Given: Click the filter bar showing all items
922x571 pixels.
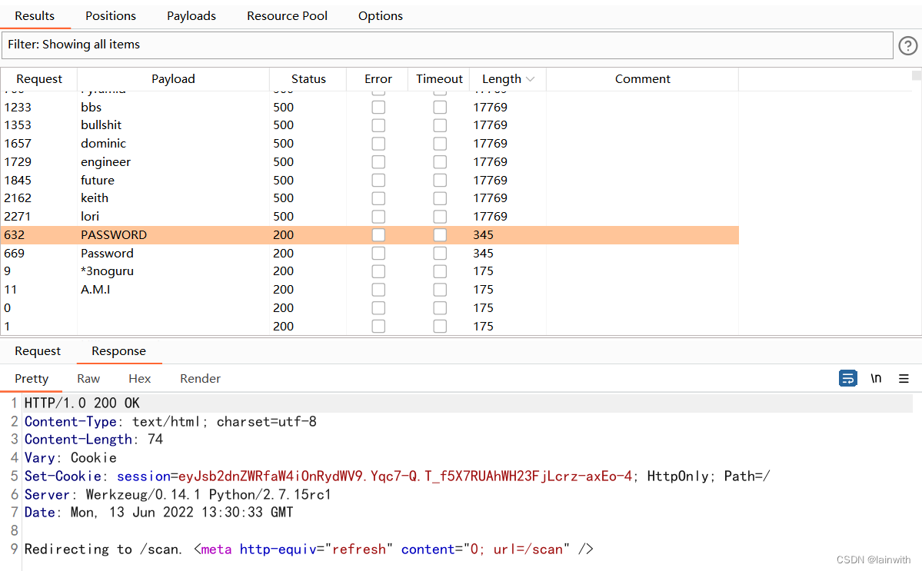Looking at the screenshot, I should [x=446, y=45].
